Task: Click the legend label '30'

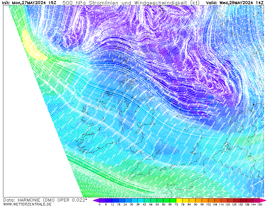Action: coord(131,204)
